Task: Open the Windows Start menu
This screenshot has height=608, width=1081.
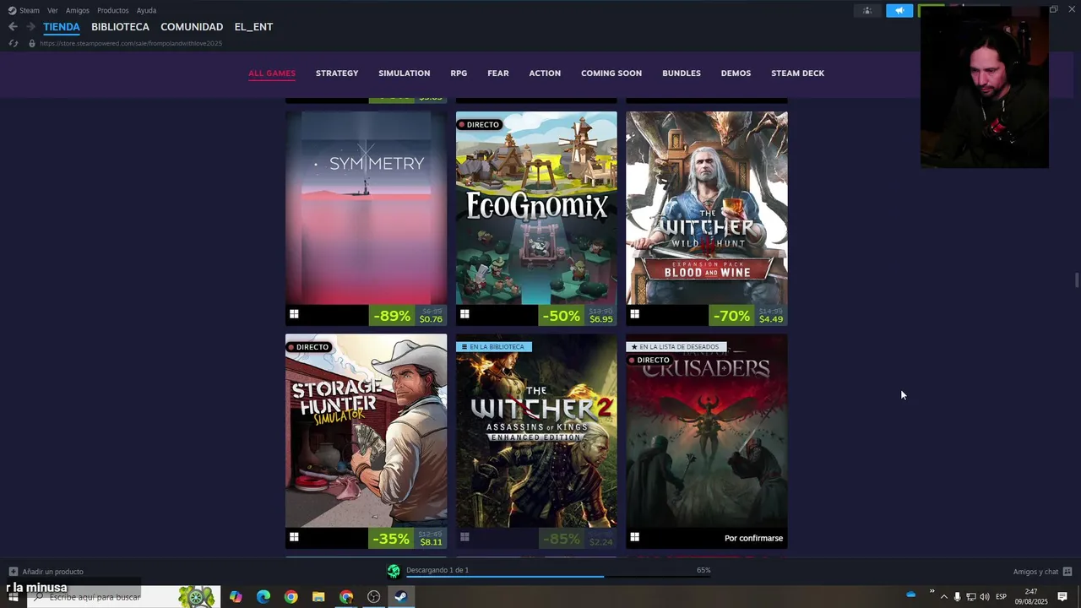Action: (x=13, y=597)
